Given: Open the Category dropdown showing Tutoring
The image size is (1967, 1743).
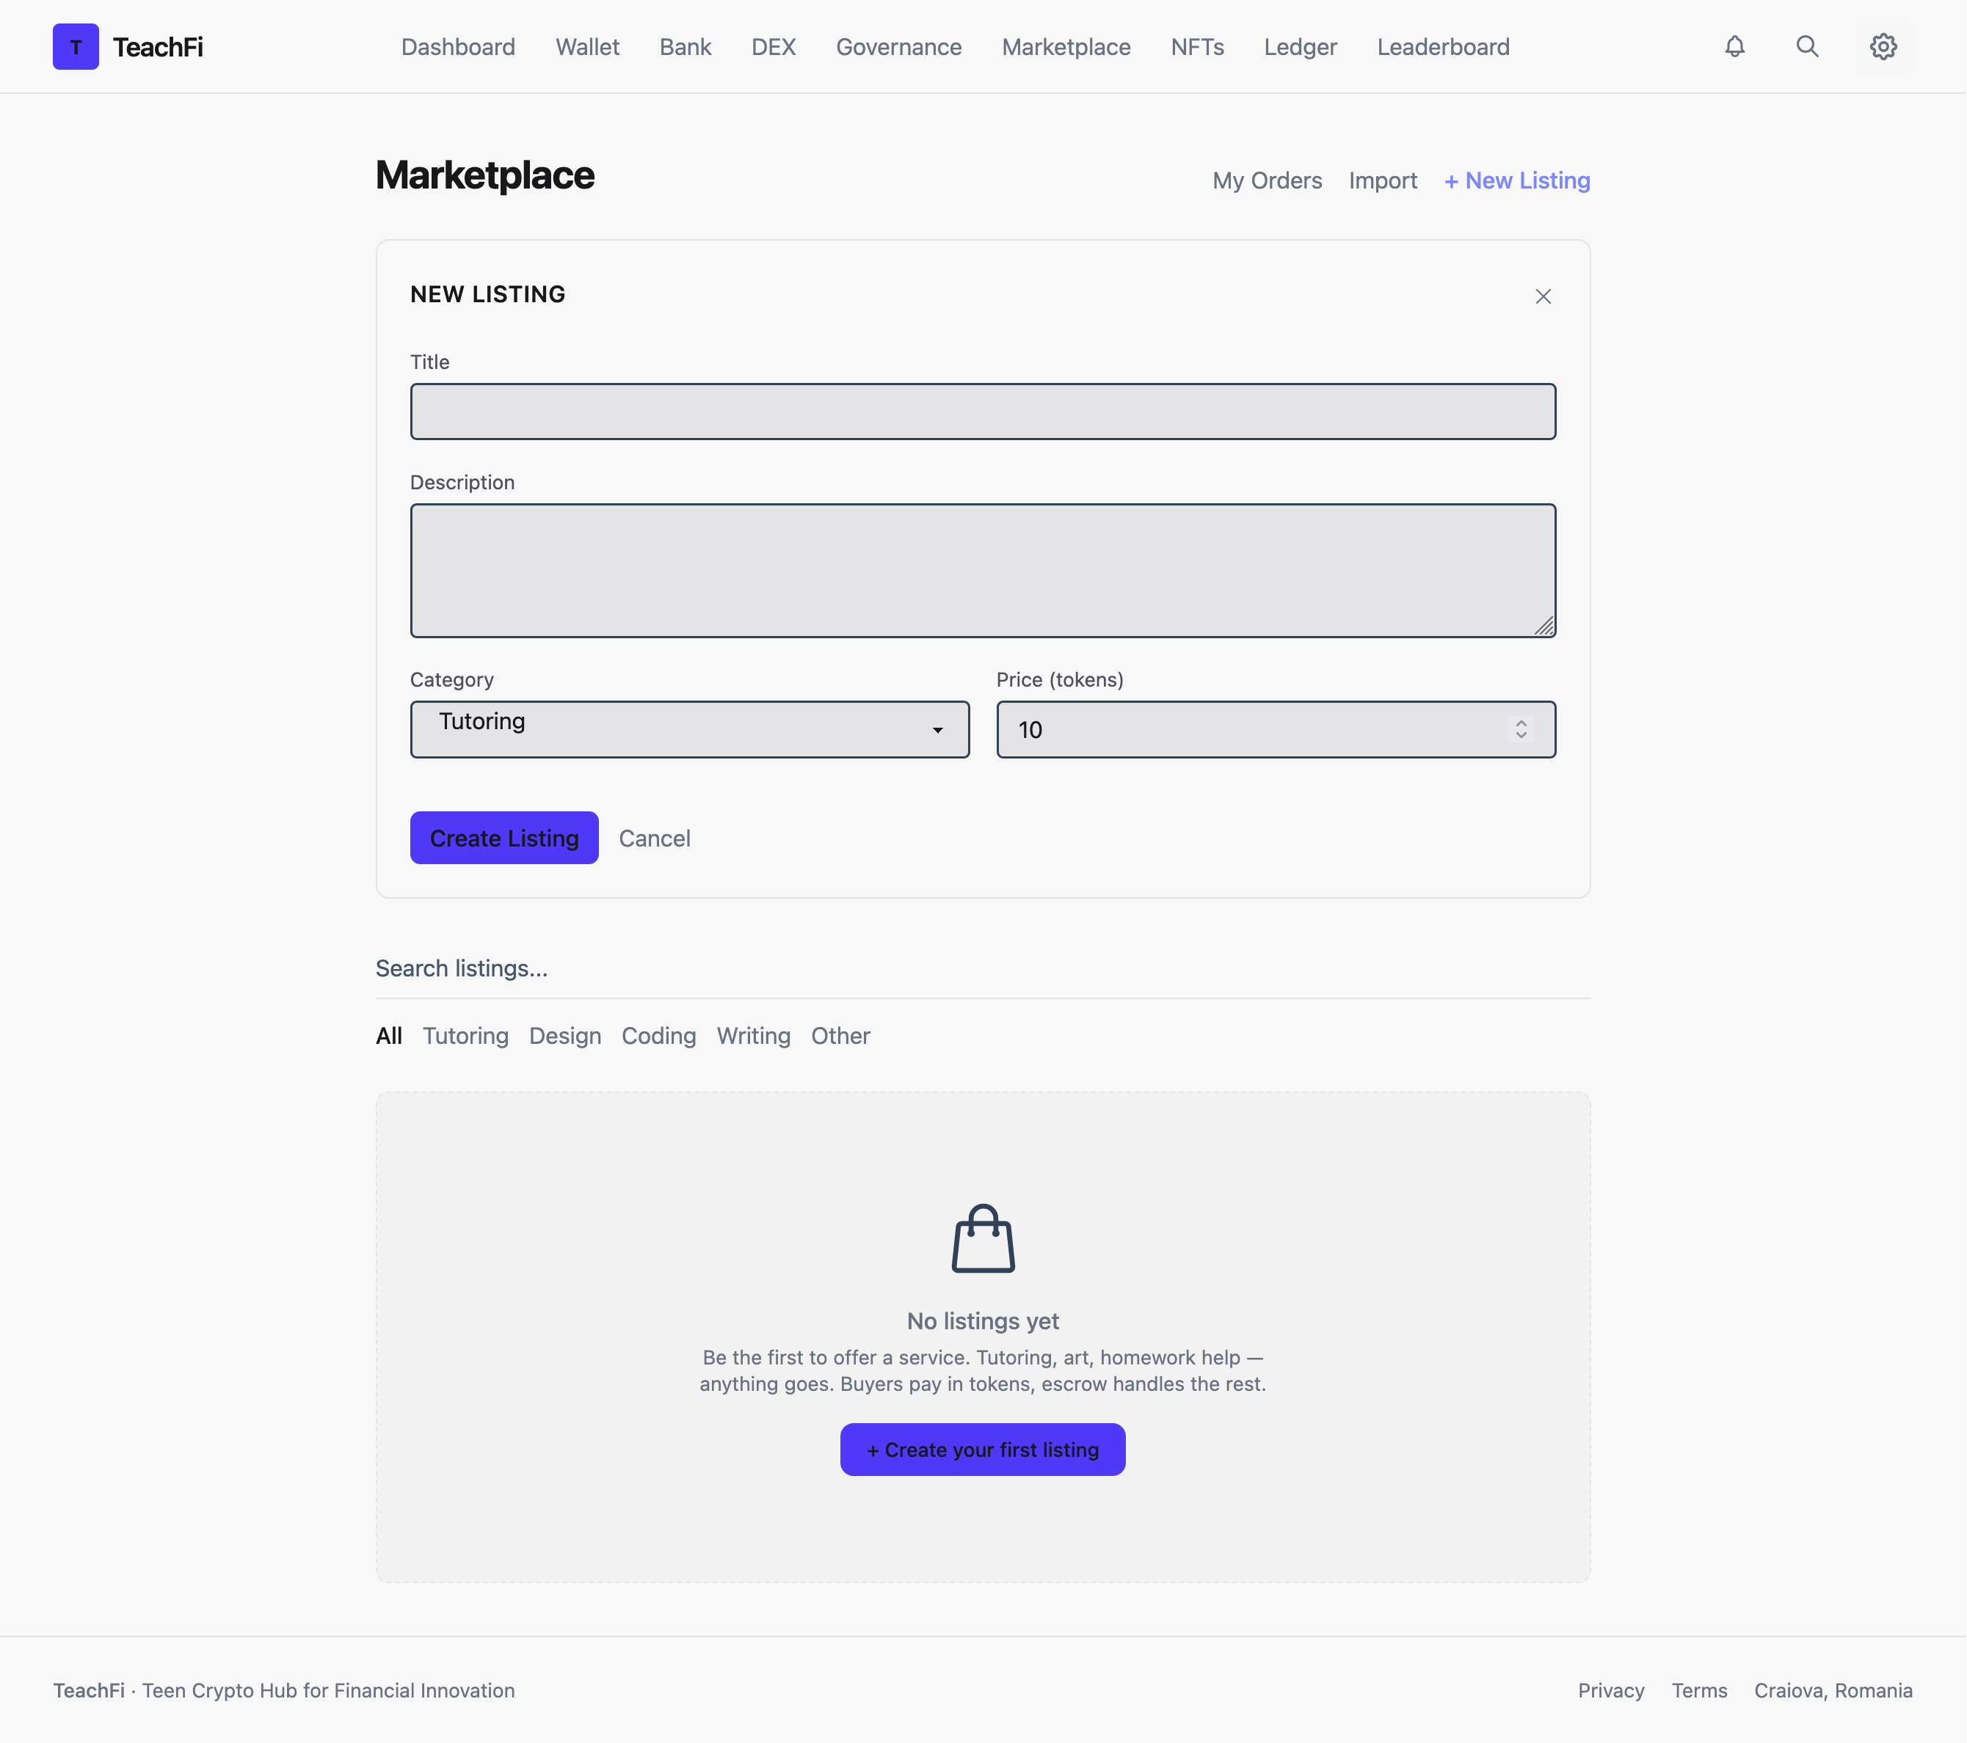Looking at the screenshot, I should point(689,729).
